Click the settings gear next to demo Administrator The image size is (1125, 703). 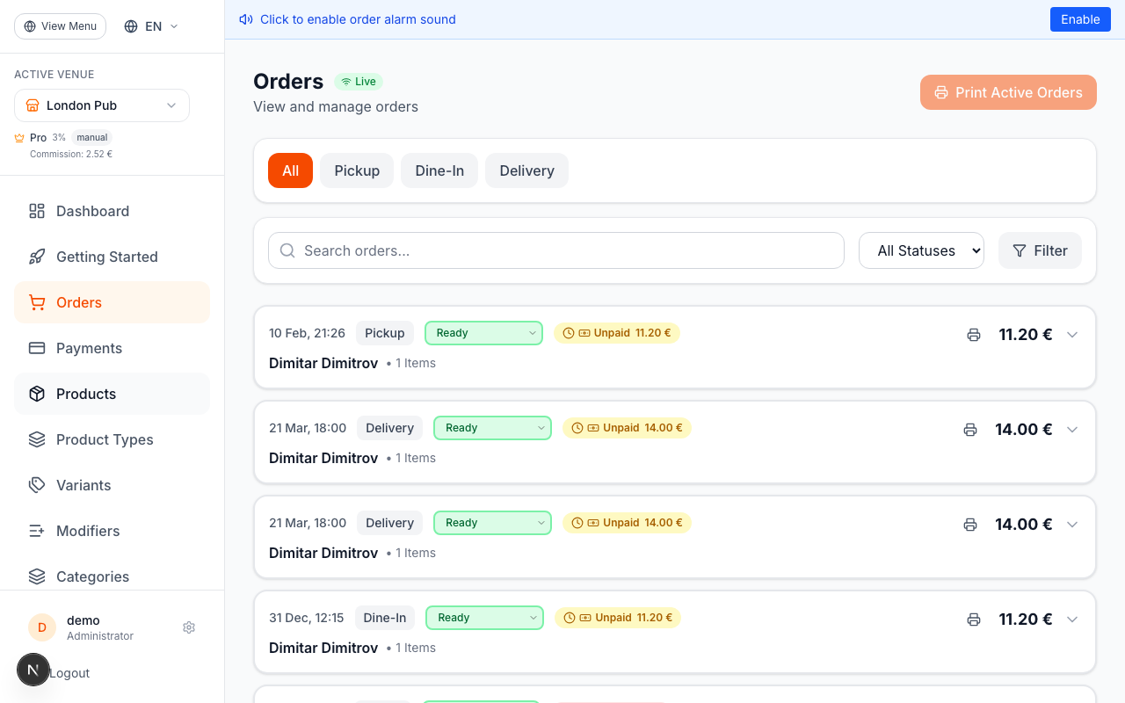coord(189,627)
